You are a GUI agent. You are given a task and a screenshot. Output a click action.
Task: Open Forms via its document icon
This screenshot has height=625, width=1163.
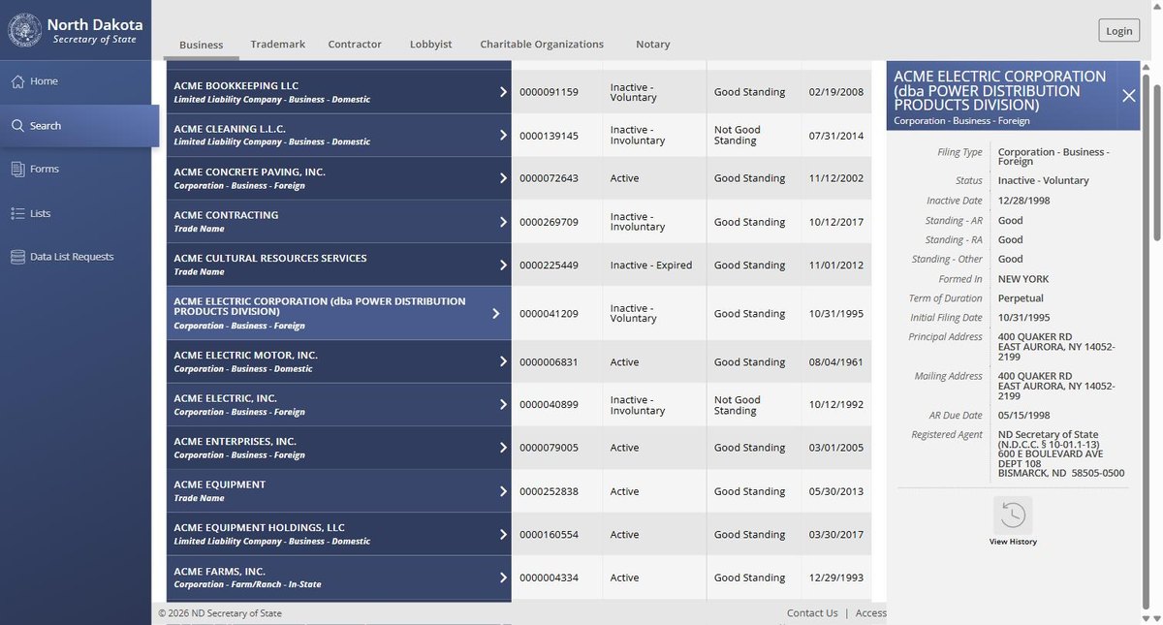point(17,170)
